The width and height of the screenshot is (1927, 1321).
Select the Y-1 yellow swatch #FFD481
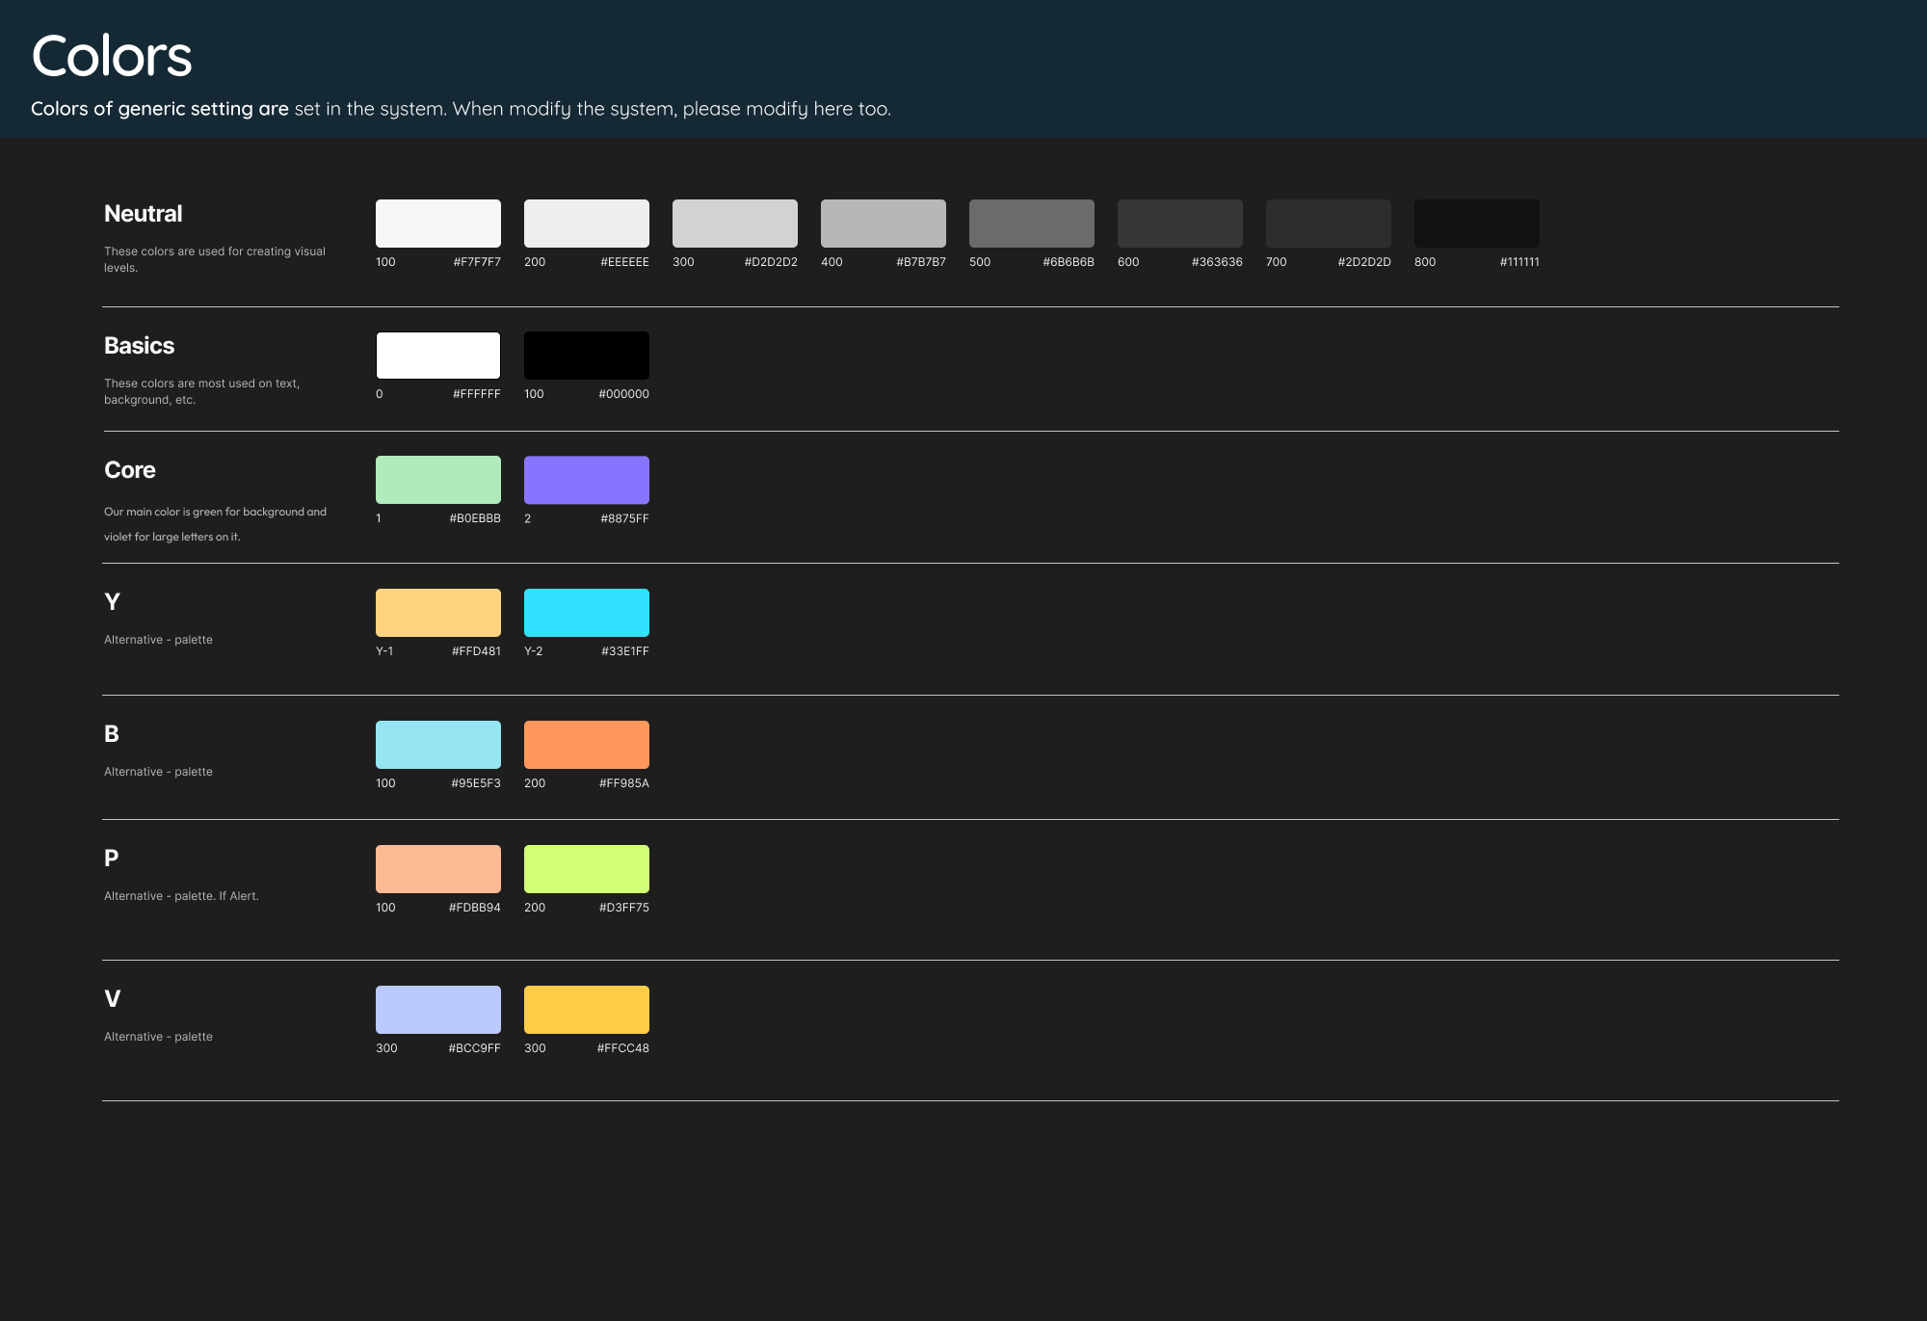[x=438, y=613]
